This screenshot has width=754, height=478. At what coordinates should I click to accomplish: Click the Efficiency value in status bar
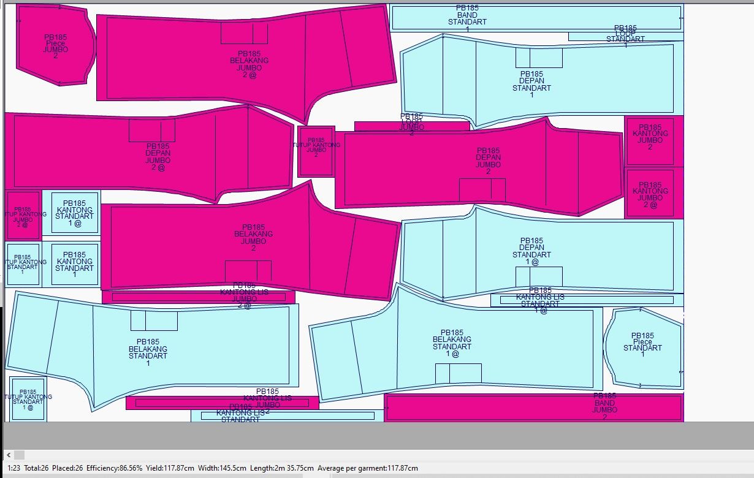coord(115,468)
